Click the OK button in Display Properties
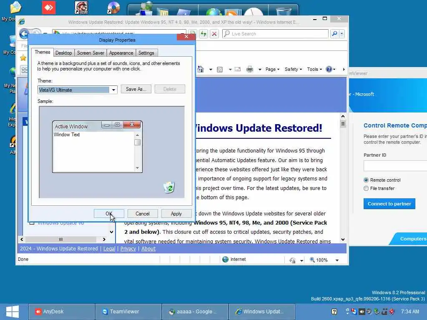 coord(109,214)
